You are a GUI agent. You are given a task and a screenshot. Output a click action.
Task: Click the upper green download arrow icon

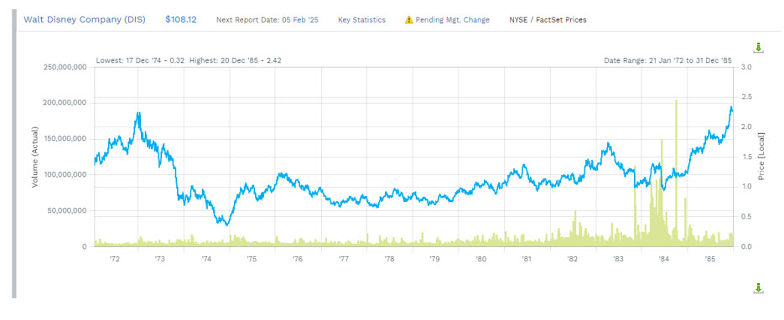pyautogui.click(x=758, y=48)
